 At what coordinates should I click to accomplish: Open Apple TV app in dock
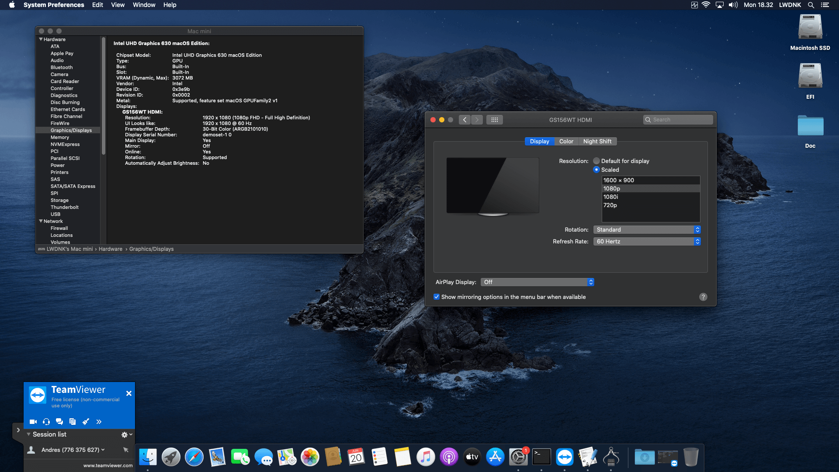(472, 457)
